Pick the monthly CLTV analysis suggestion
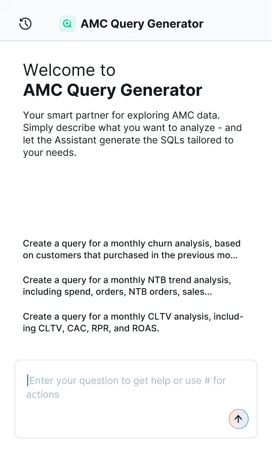Image resolution: width=272 pixels, height=461 pixels. [133, 323]
